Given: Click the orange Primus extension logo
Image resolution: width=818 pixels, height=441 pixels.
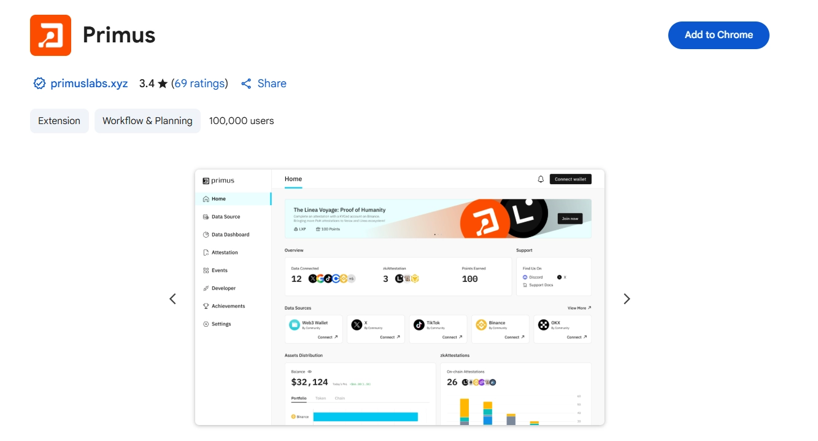Looking at the screenshot, I should tap(50, 35).
